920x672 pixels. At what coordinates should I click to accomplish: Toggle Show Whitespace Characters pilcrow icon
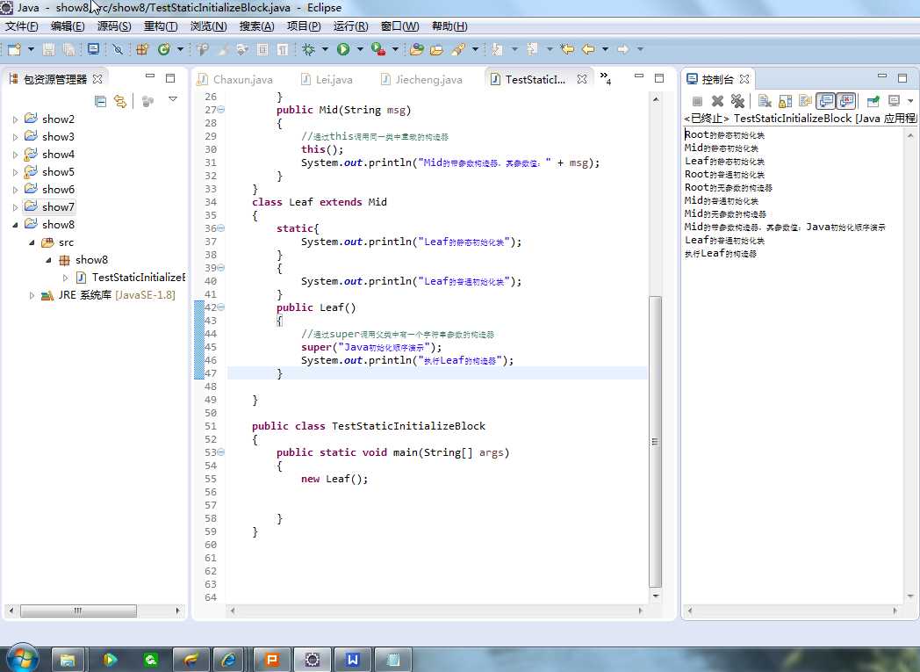(x=282, y=50)
